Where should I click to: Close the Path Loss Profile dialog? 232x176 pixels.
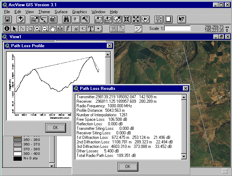click(x=109, y=46)
